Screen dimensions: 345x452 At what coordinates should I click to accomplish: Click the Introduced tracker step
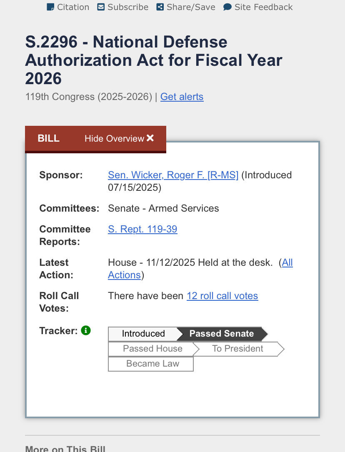click(x=143, y=334)
